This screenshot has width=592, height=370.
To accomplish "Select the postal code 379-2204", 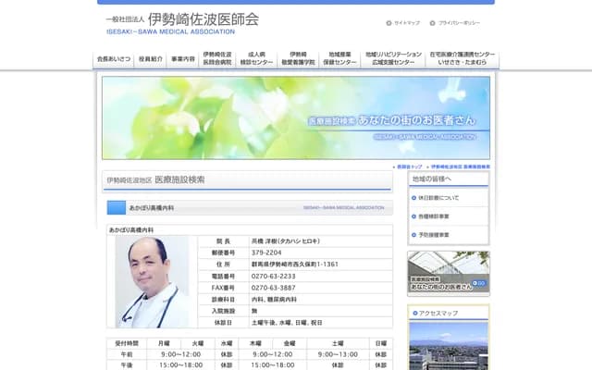I will click(x=266, y=253).
